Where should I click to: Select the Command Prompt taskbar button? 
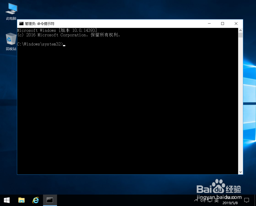[x=50, y=200]
